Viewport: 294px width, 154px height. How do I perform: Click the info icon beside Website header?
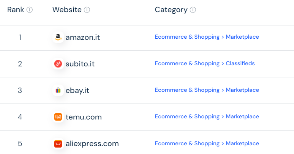(87, 10)
